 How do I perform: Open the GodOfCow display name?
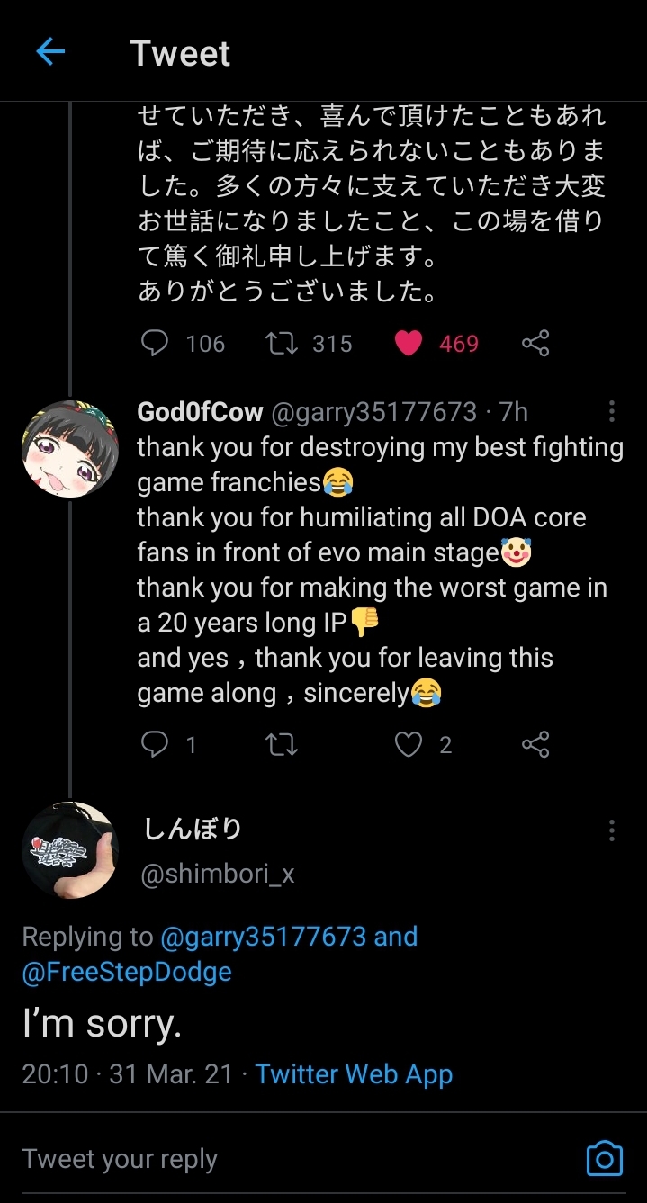click(200, 412)
